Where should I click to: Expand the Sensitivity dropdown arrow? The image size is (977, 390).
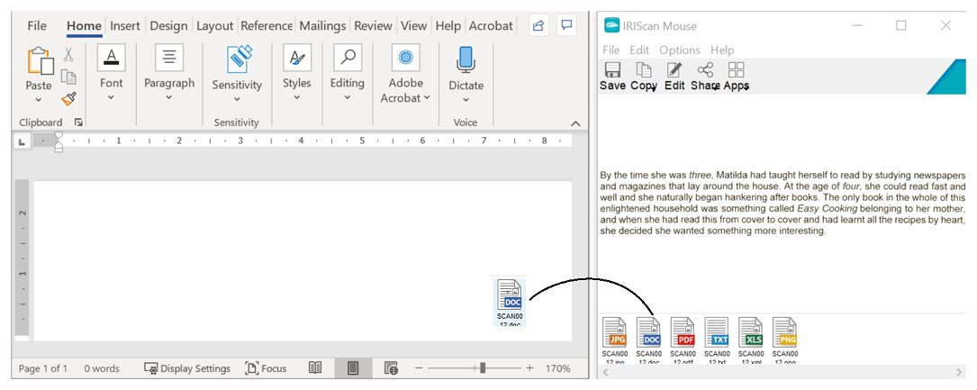click(x=237, y=98)
